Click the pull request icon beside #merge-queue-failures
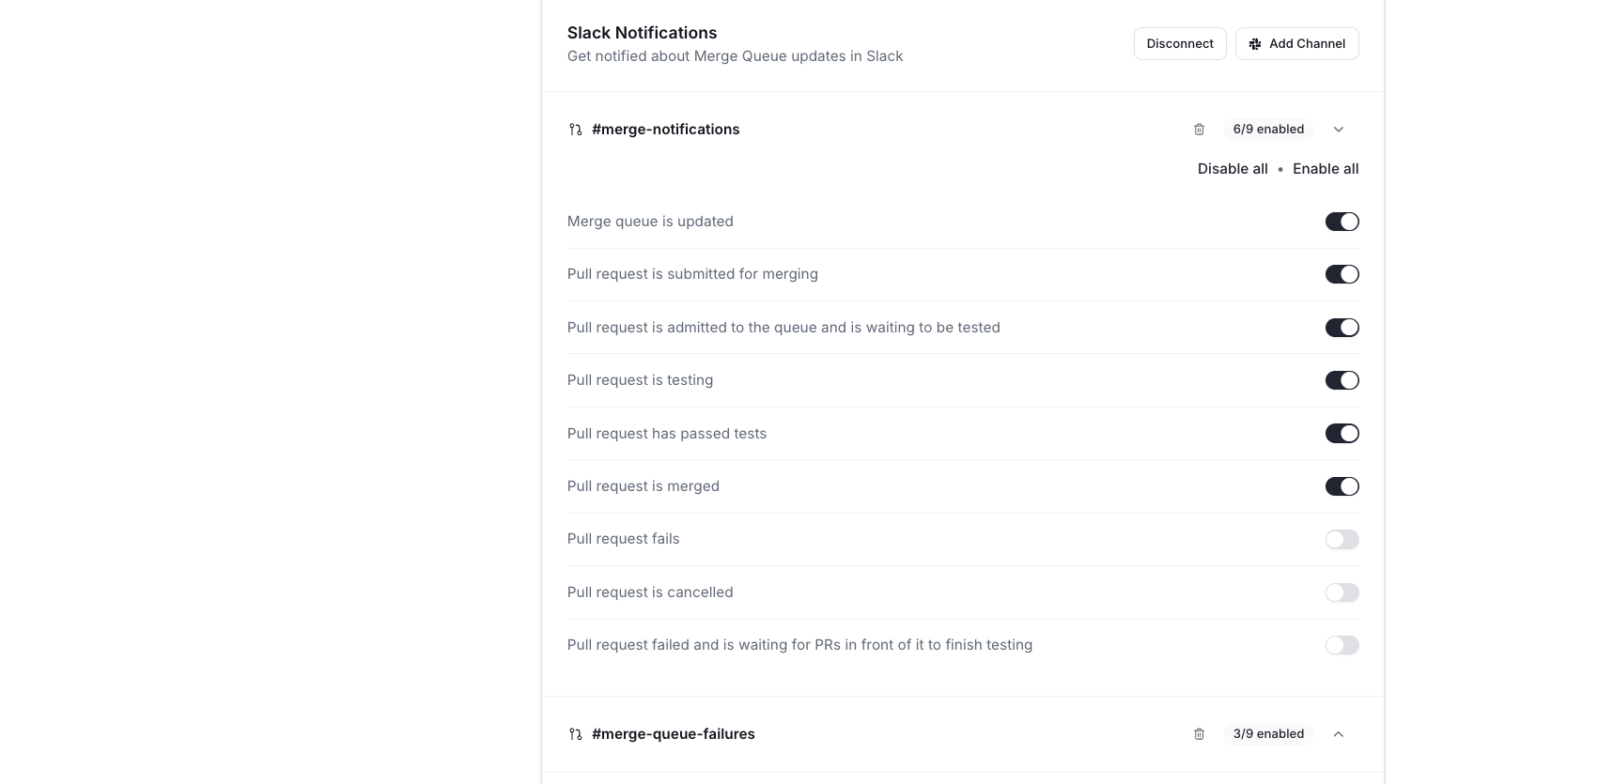The image size is (1613, 784). [x=575, y=734]
